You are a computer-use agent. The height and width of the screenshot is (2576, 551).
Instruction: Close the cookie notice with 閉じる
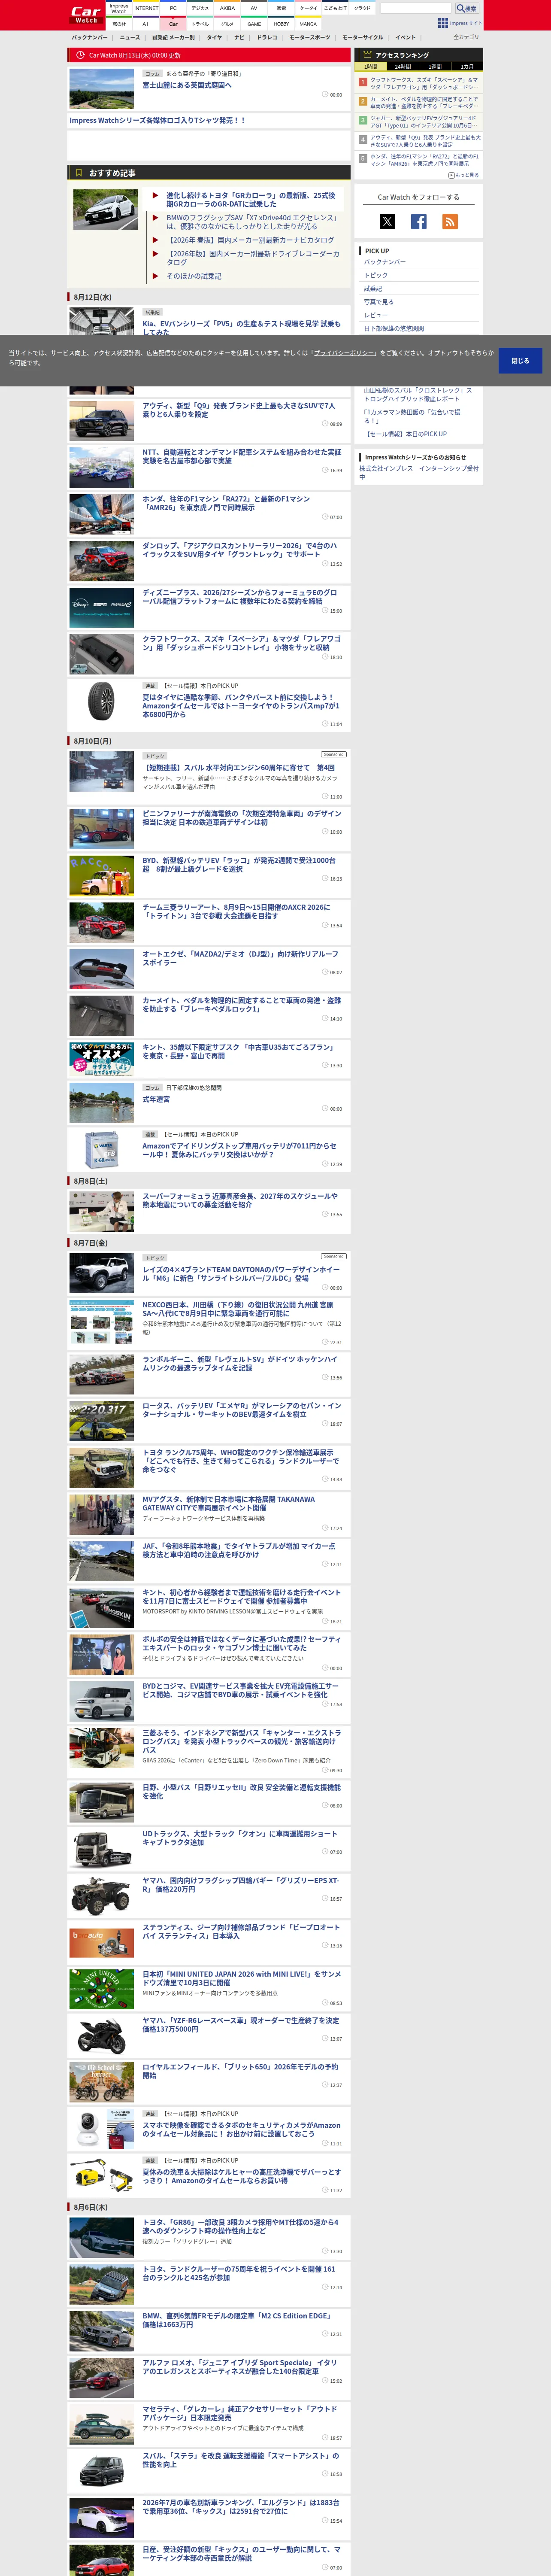[520, 360]
